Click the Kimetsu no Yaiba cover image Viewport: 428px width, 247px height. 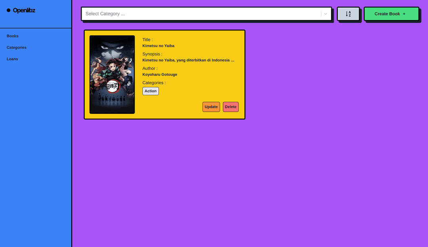(x=112, y=74)
